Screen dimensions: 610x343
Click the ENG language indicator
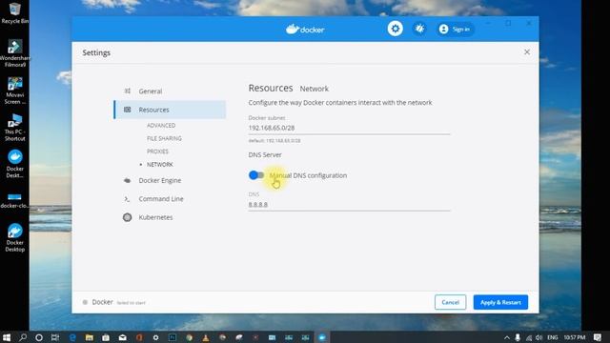[553, 337]
